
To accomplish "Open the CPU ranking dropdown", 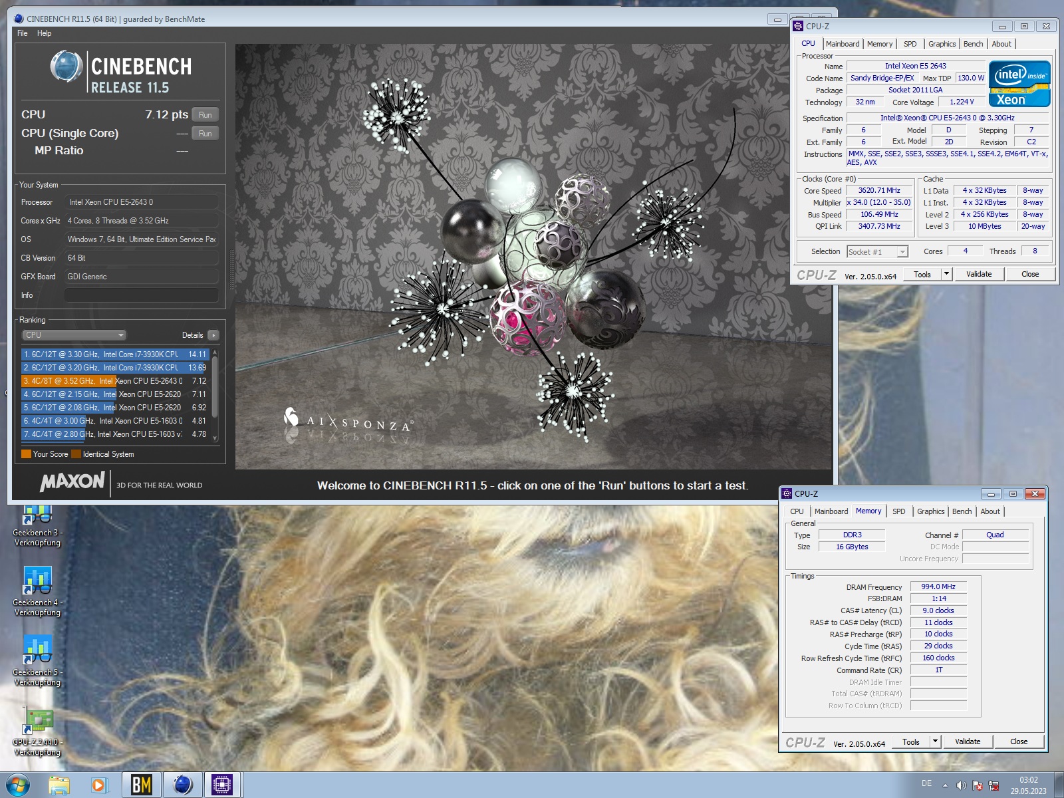I will [x=74, y=335].
